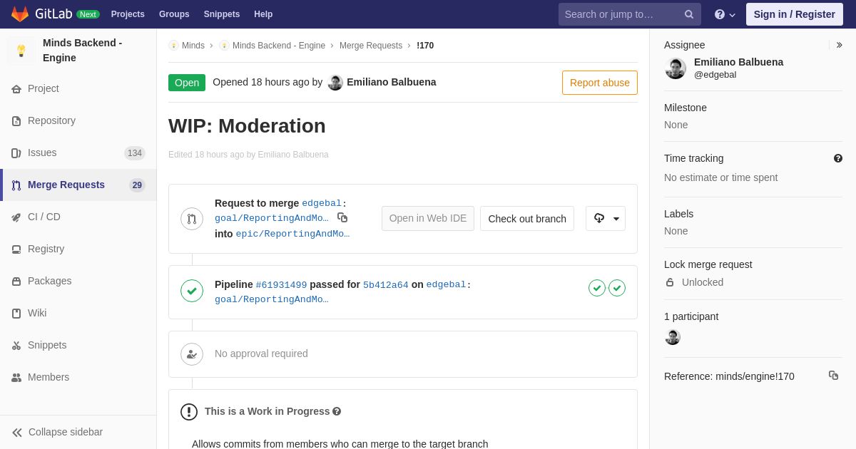Click the participant avatar thumbnail
Viewport: 856px width, 449px height.
[x=673, y=337]
